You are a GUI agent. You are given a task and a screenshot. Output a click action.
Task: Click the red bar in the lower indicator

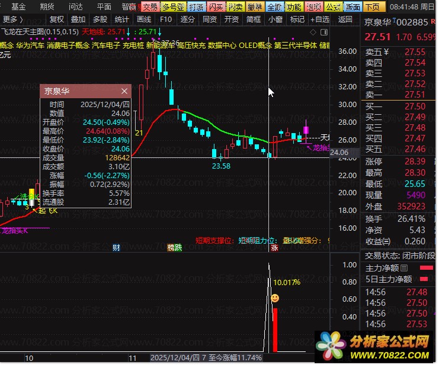tap(275, 330)
